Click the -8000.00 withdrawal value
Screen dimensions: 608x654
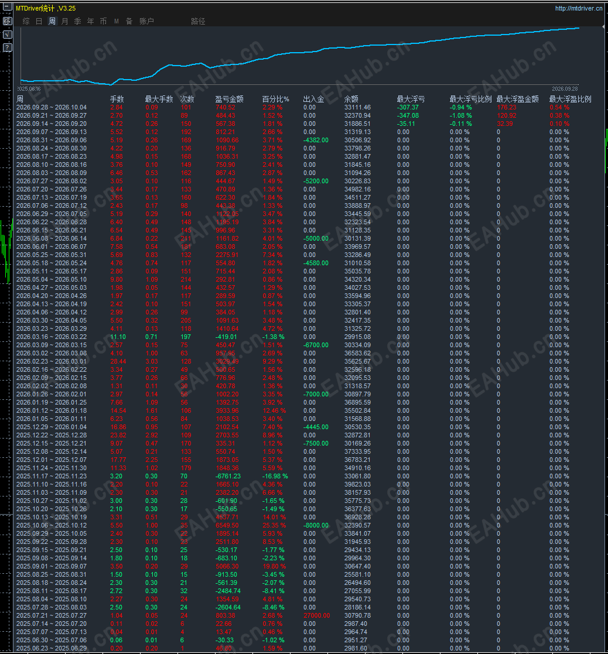point(316,525)
